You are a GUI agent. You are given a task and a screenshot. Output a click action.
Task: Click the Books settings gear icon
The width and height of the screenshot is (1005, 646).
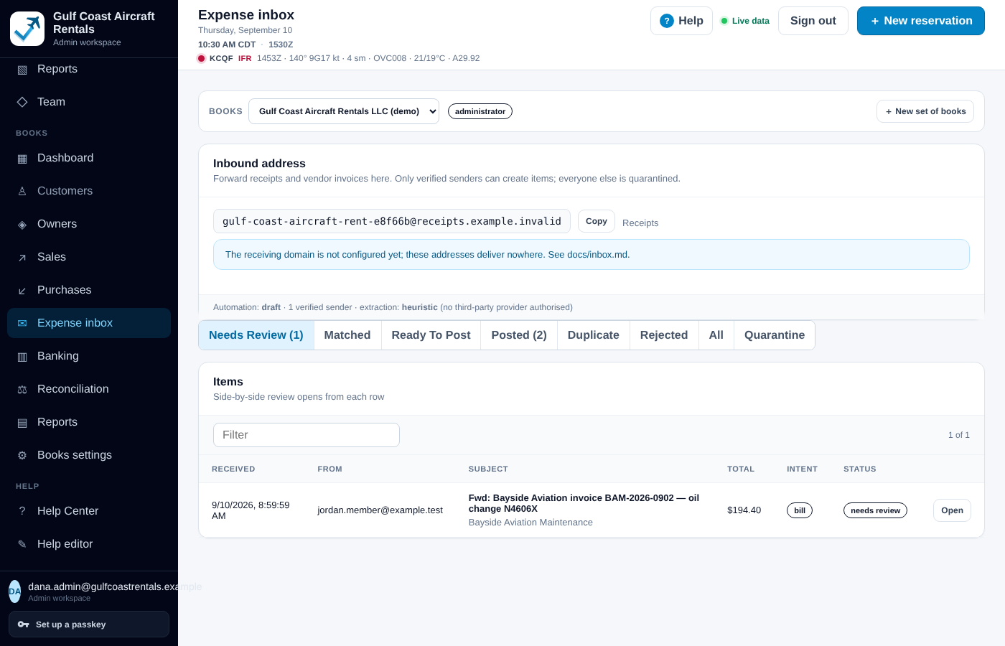point(22,456)
